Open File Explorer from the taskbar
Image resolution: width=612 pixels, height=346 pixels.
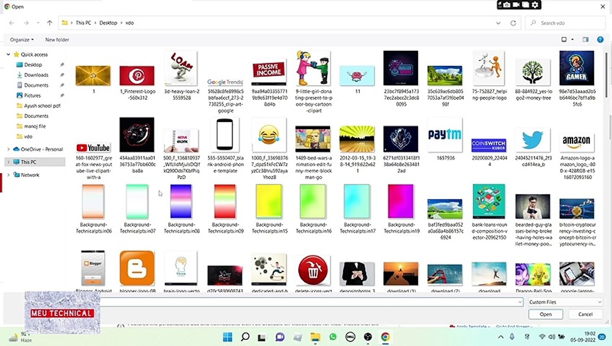pyautogui.click(x=315, y=337)
